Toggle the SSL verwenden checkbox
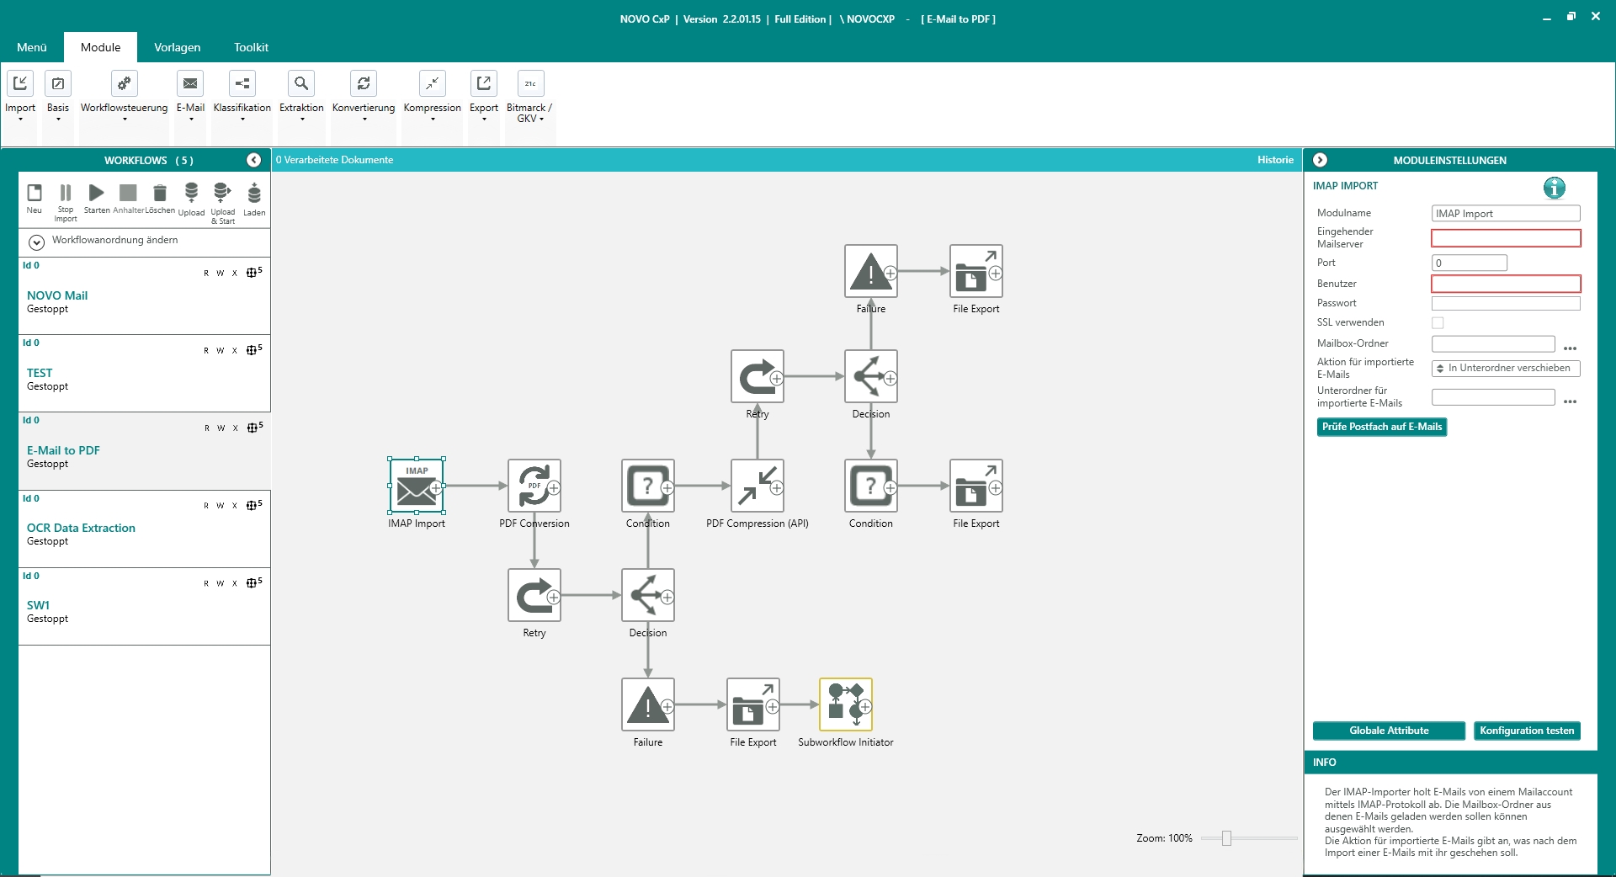This screenshot has width=1616, height=877. tap(1438, 323)
